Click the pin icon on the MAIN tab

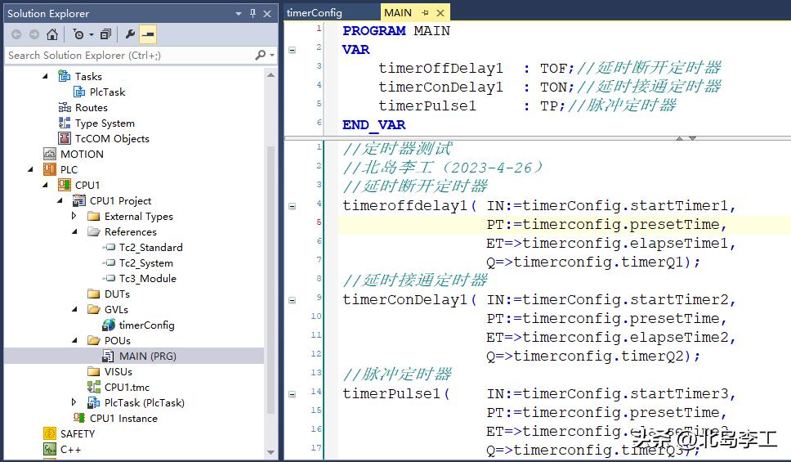[x=425, y=13]
